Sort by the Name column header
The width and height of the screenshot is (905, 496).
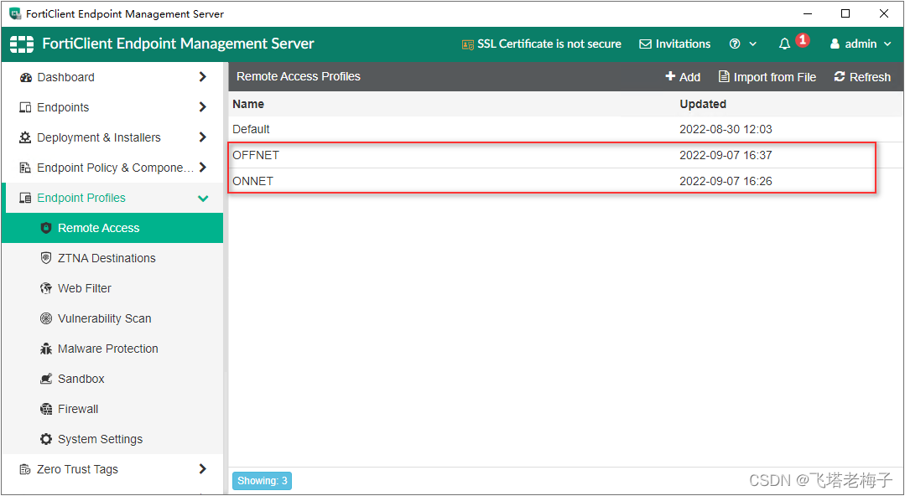coord(248,105)
